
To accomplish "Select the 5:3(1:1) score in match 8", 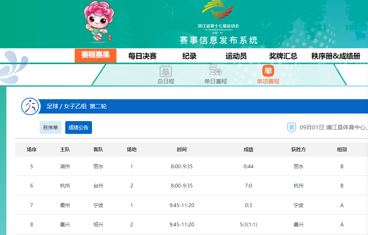I will 248,224.
